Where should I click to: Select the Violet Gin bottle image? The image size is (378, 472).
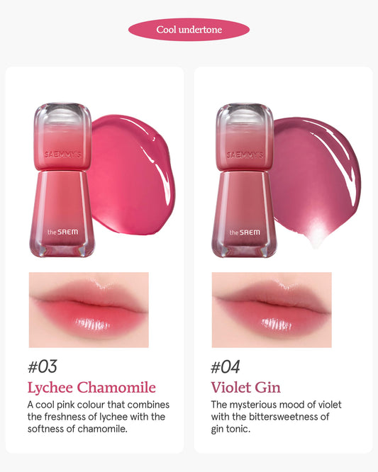(x=244, y=180)
